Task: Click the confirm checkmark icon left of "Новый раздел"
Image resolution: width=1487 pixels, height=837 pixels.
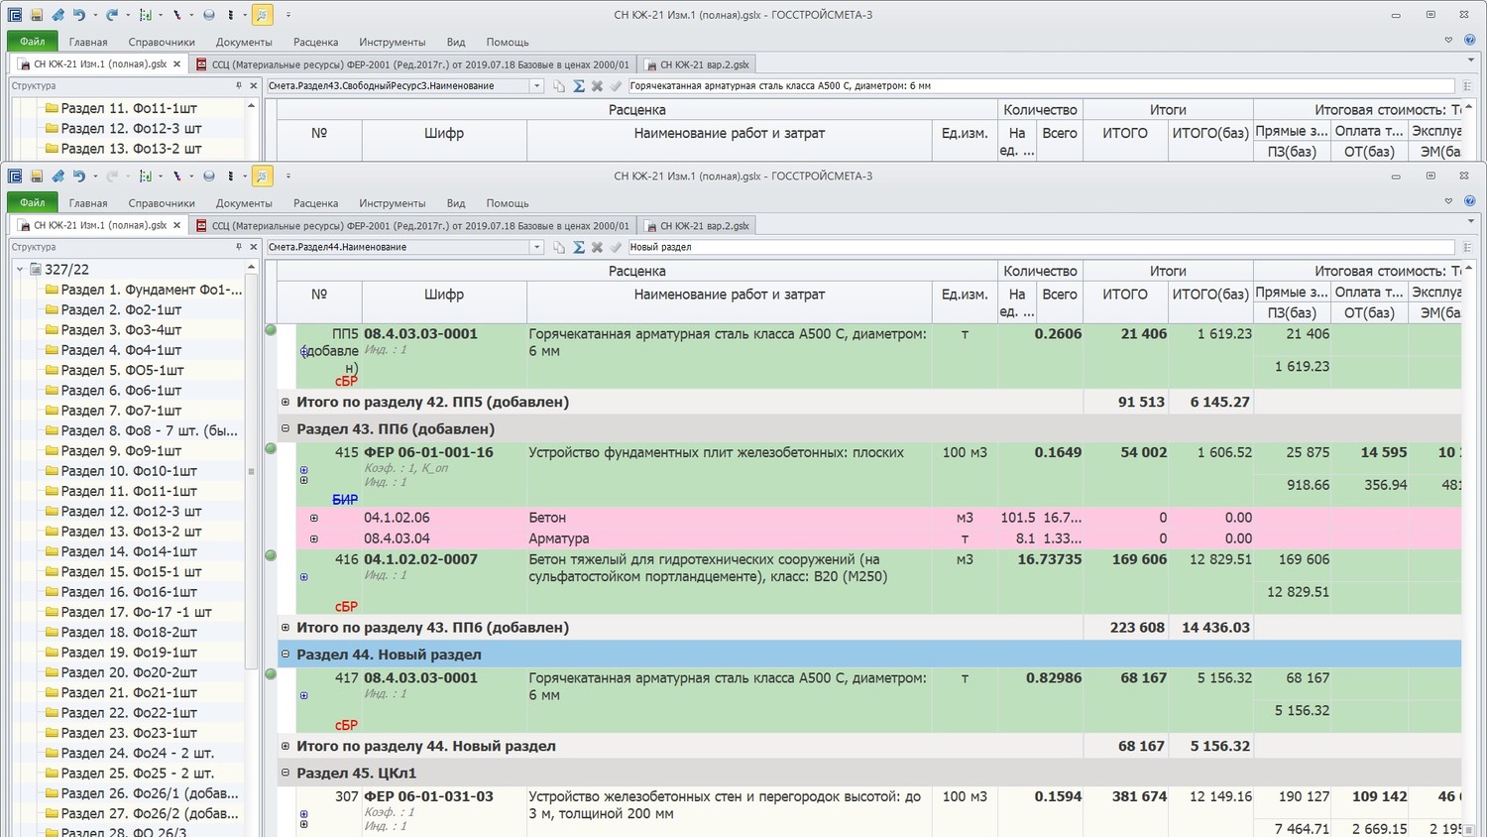Action: pos(616,247)
